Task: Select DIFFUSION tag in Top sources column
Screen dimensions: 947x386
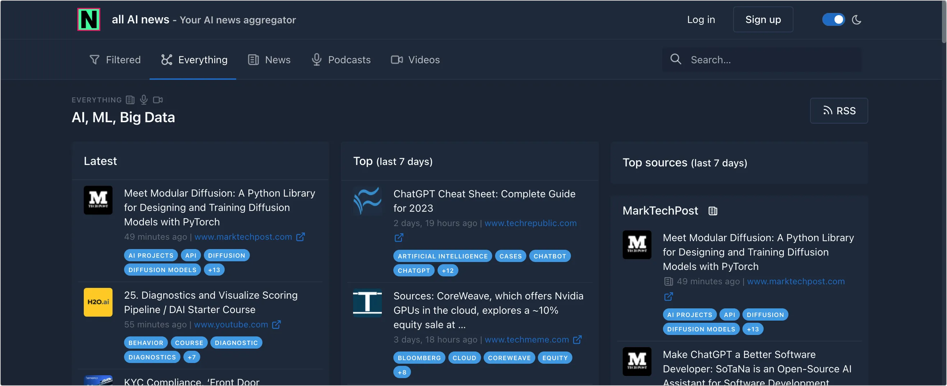Action: pos(765,315)
